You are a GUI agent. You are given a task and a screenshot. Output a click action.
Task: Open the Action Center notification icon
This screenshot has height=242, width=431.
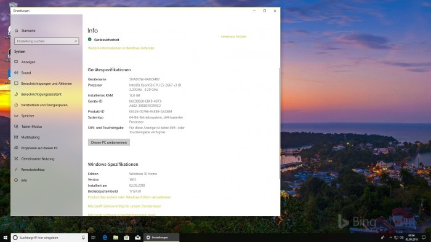pos(424,238)
